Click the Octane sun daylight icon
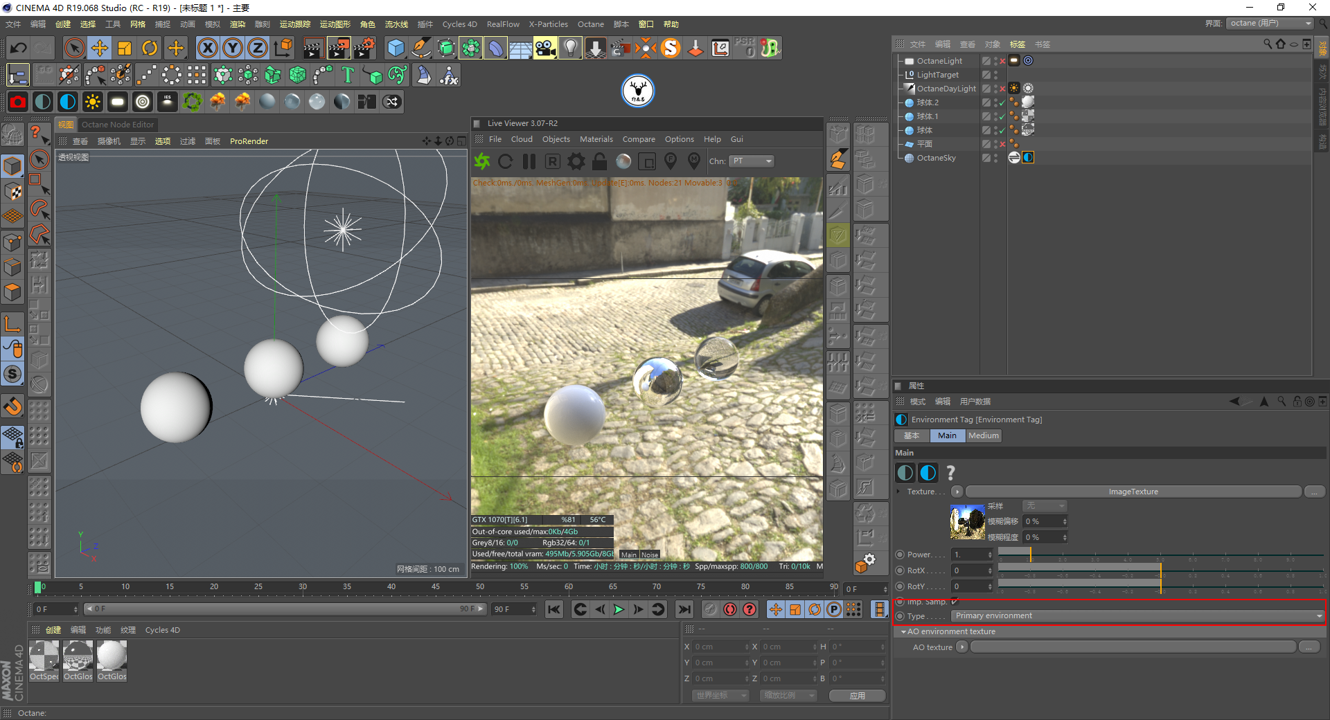 point(92,102)
